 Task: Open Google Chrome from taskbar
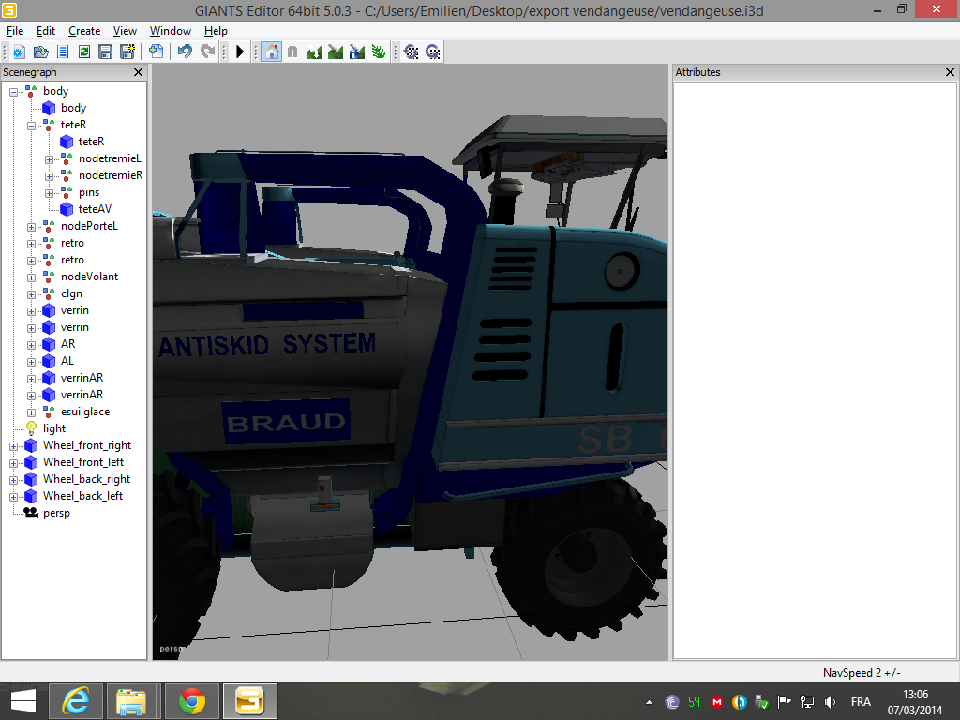coord(192,701)
